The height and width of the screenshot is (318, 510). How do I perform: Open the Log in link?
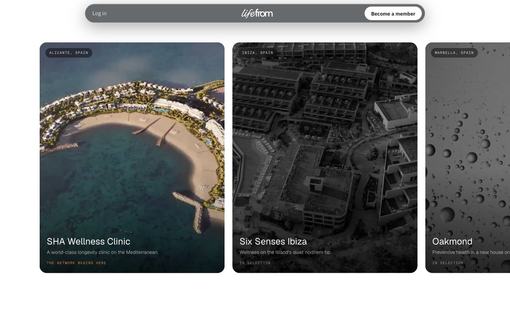[x=100, y=13]
